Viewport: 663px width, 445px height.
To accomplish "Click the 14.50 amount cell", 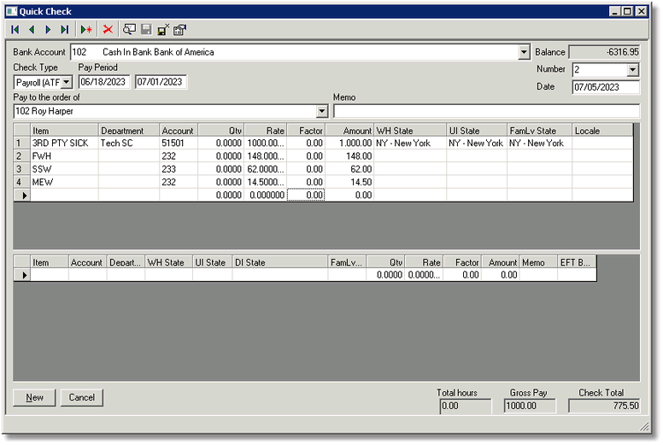I will pyautogui.click(x=349, y=183).
